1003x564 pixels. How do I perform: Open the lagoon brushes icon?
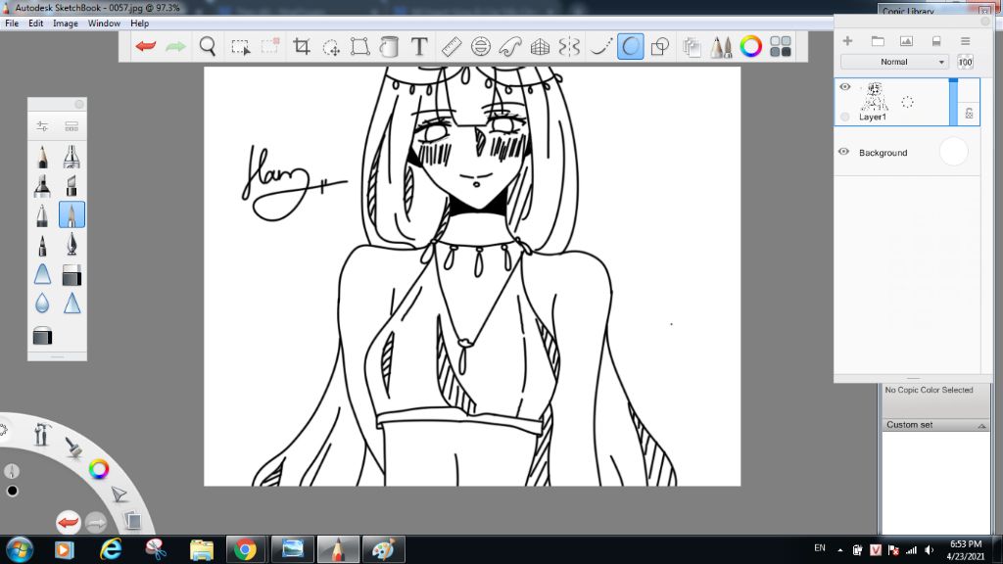point(73,446)
